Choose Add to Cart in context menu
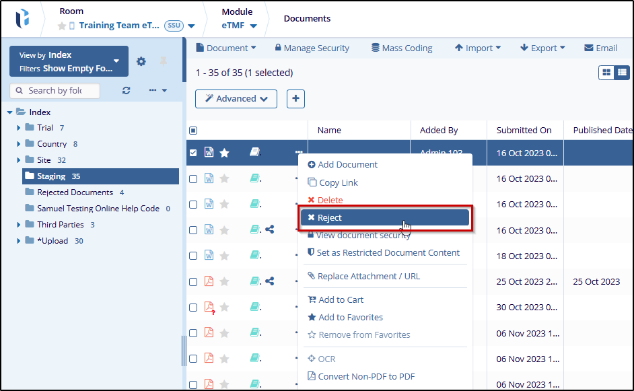Screen dimensions: 634x391 point(340,299)
